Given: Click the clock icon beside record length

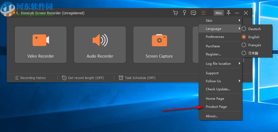Looking at the screenshot, I should click(x=64, y=78).
